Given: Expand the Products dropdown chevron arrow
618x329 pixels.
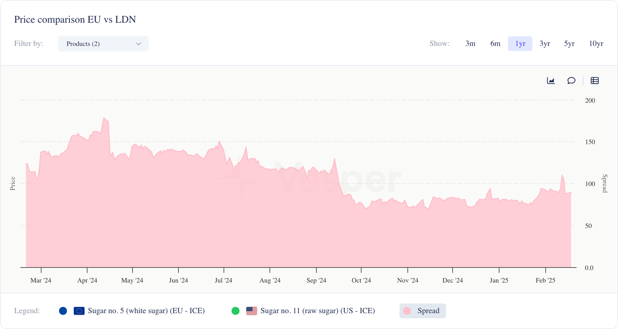Looking at the screenshot, I should coord(139,44).
